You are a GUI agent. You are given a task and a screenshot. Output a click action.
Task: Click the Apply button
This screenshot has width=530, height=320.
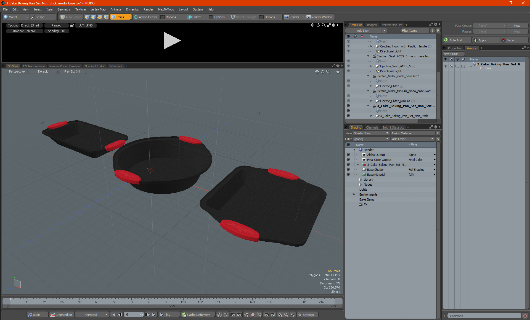coord(486,40)
